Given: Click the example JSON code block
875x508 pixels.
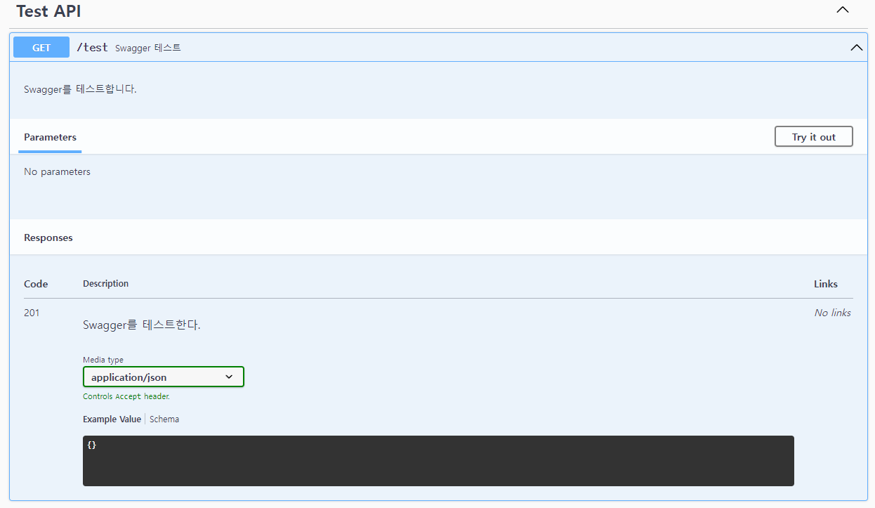Looking at the screenshot, I should [x=438, y=460].
